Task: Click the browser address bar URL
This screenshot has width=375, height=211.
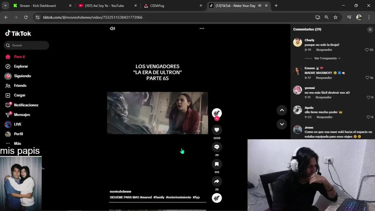Action: [93, 17]
